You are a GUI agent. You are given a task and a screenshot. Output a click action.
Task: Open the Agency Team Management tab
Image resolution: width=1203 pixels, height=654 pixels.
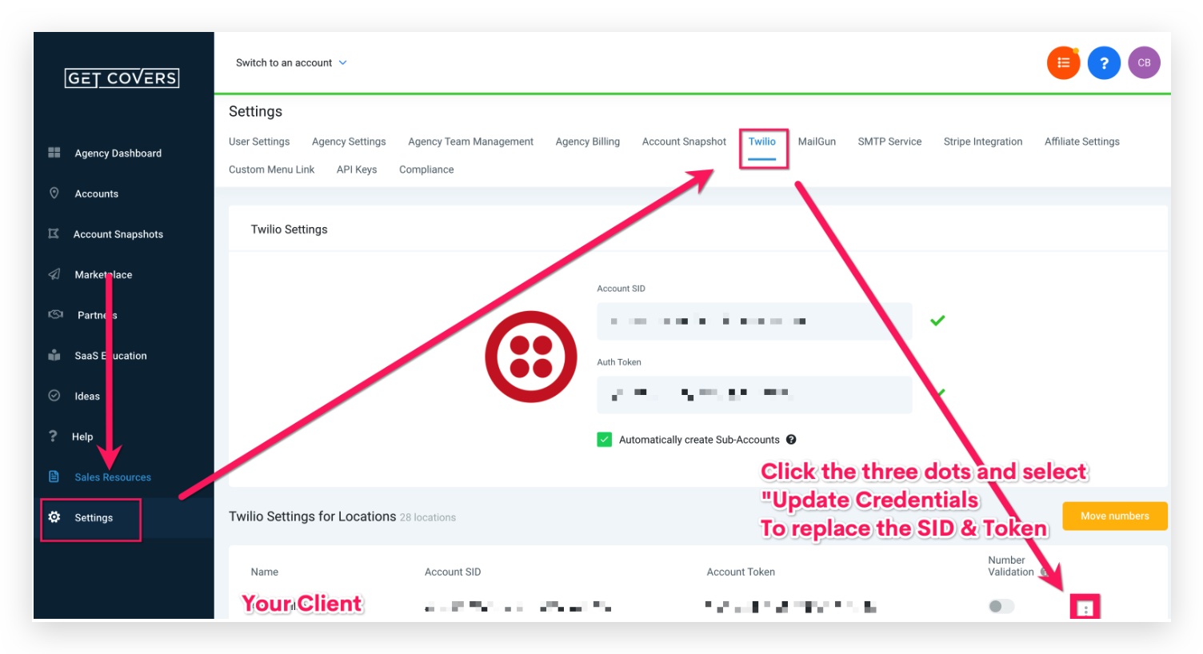pyautogui.click(x=470, y=142)
